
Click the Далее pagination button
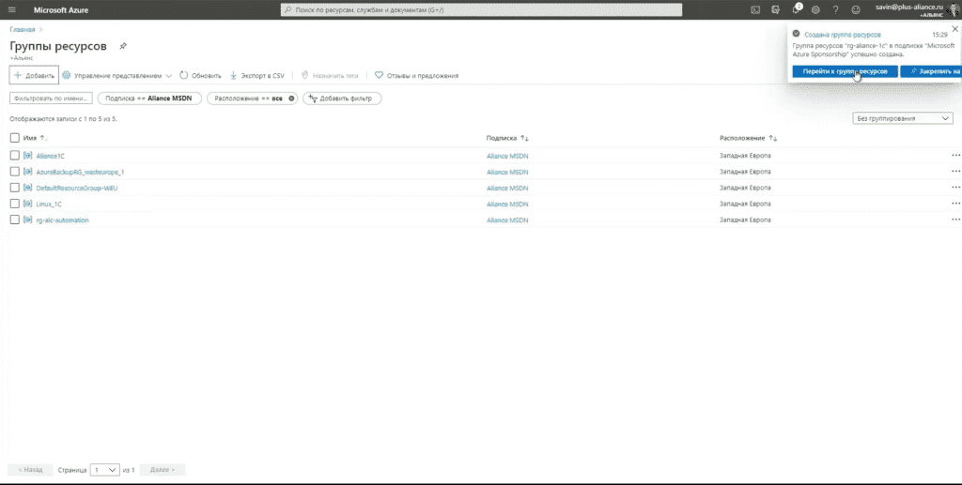click(162, 470)
